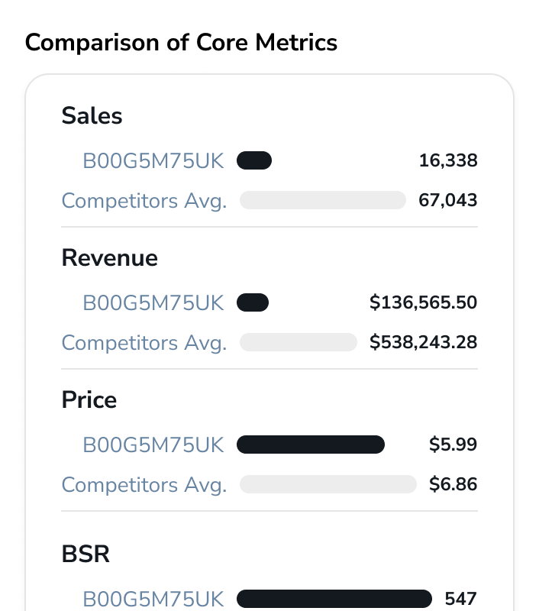Select the dark Revenue bar for B00G5M75UK
Screen dimensions: 539x611
(x=253, y=302)
